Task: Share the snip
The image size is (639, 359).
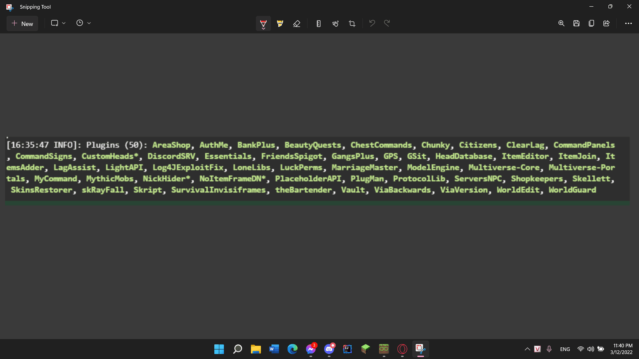Action: click(606, 23)
